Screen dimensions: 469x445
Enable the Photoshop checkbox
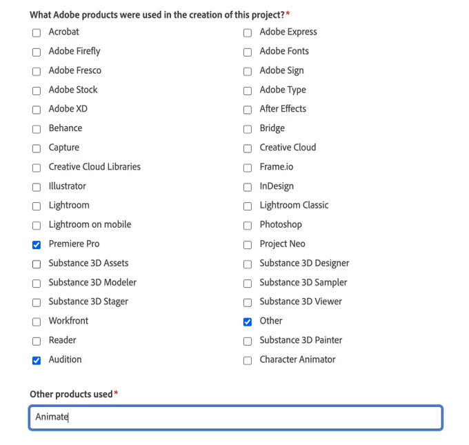(248, 226)
